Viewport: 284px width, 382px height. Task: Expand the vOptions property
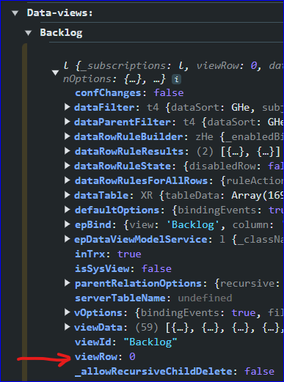tap(68, 312)
